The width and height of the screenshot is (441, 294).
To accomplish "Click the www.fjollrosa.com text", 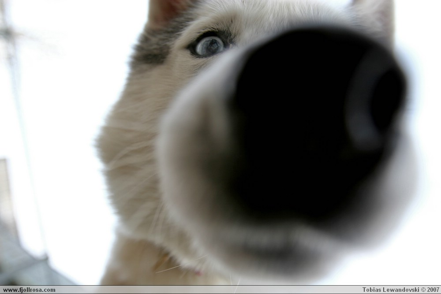I will [x=29, y=290].
